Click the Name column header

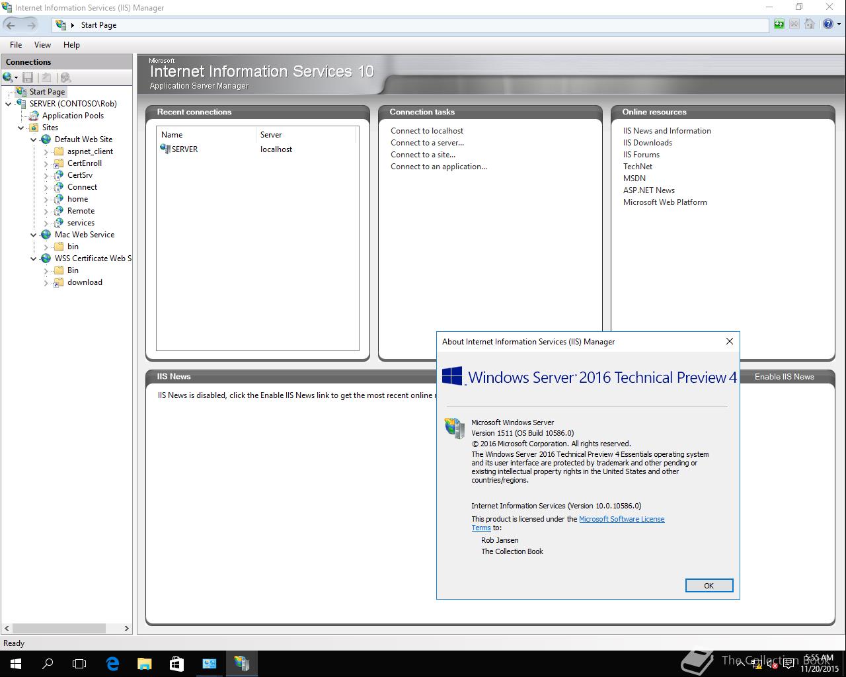tap(206, 135)
